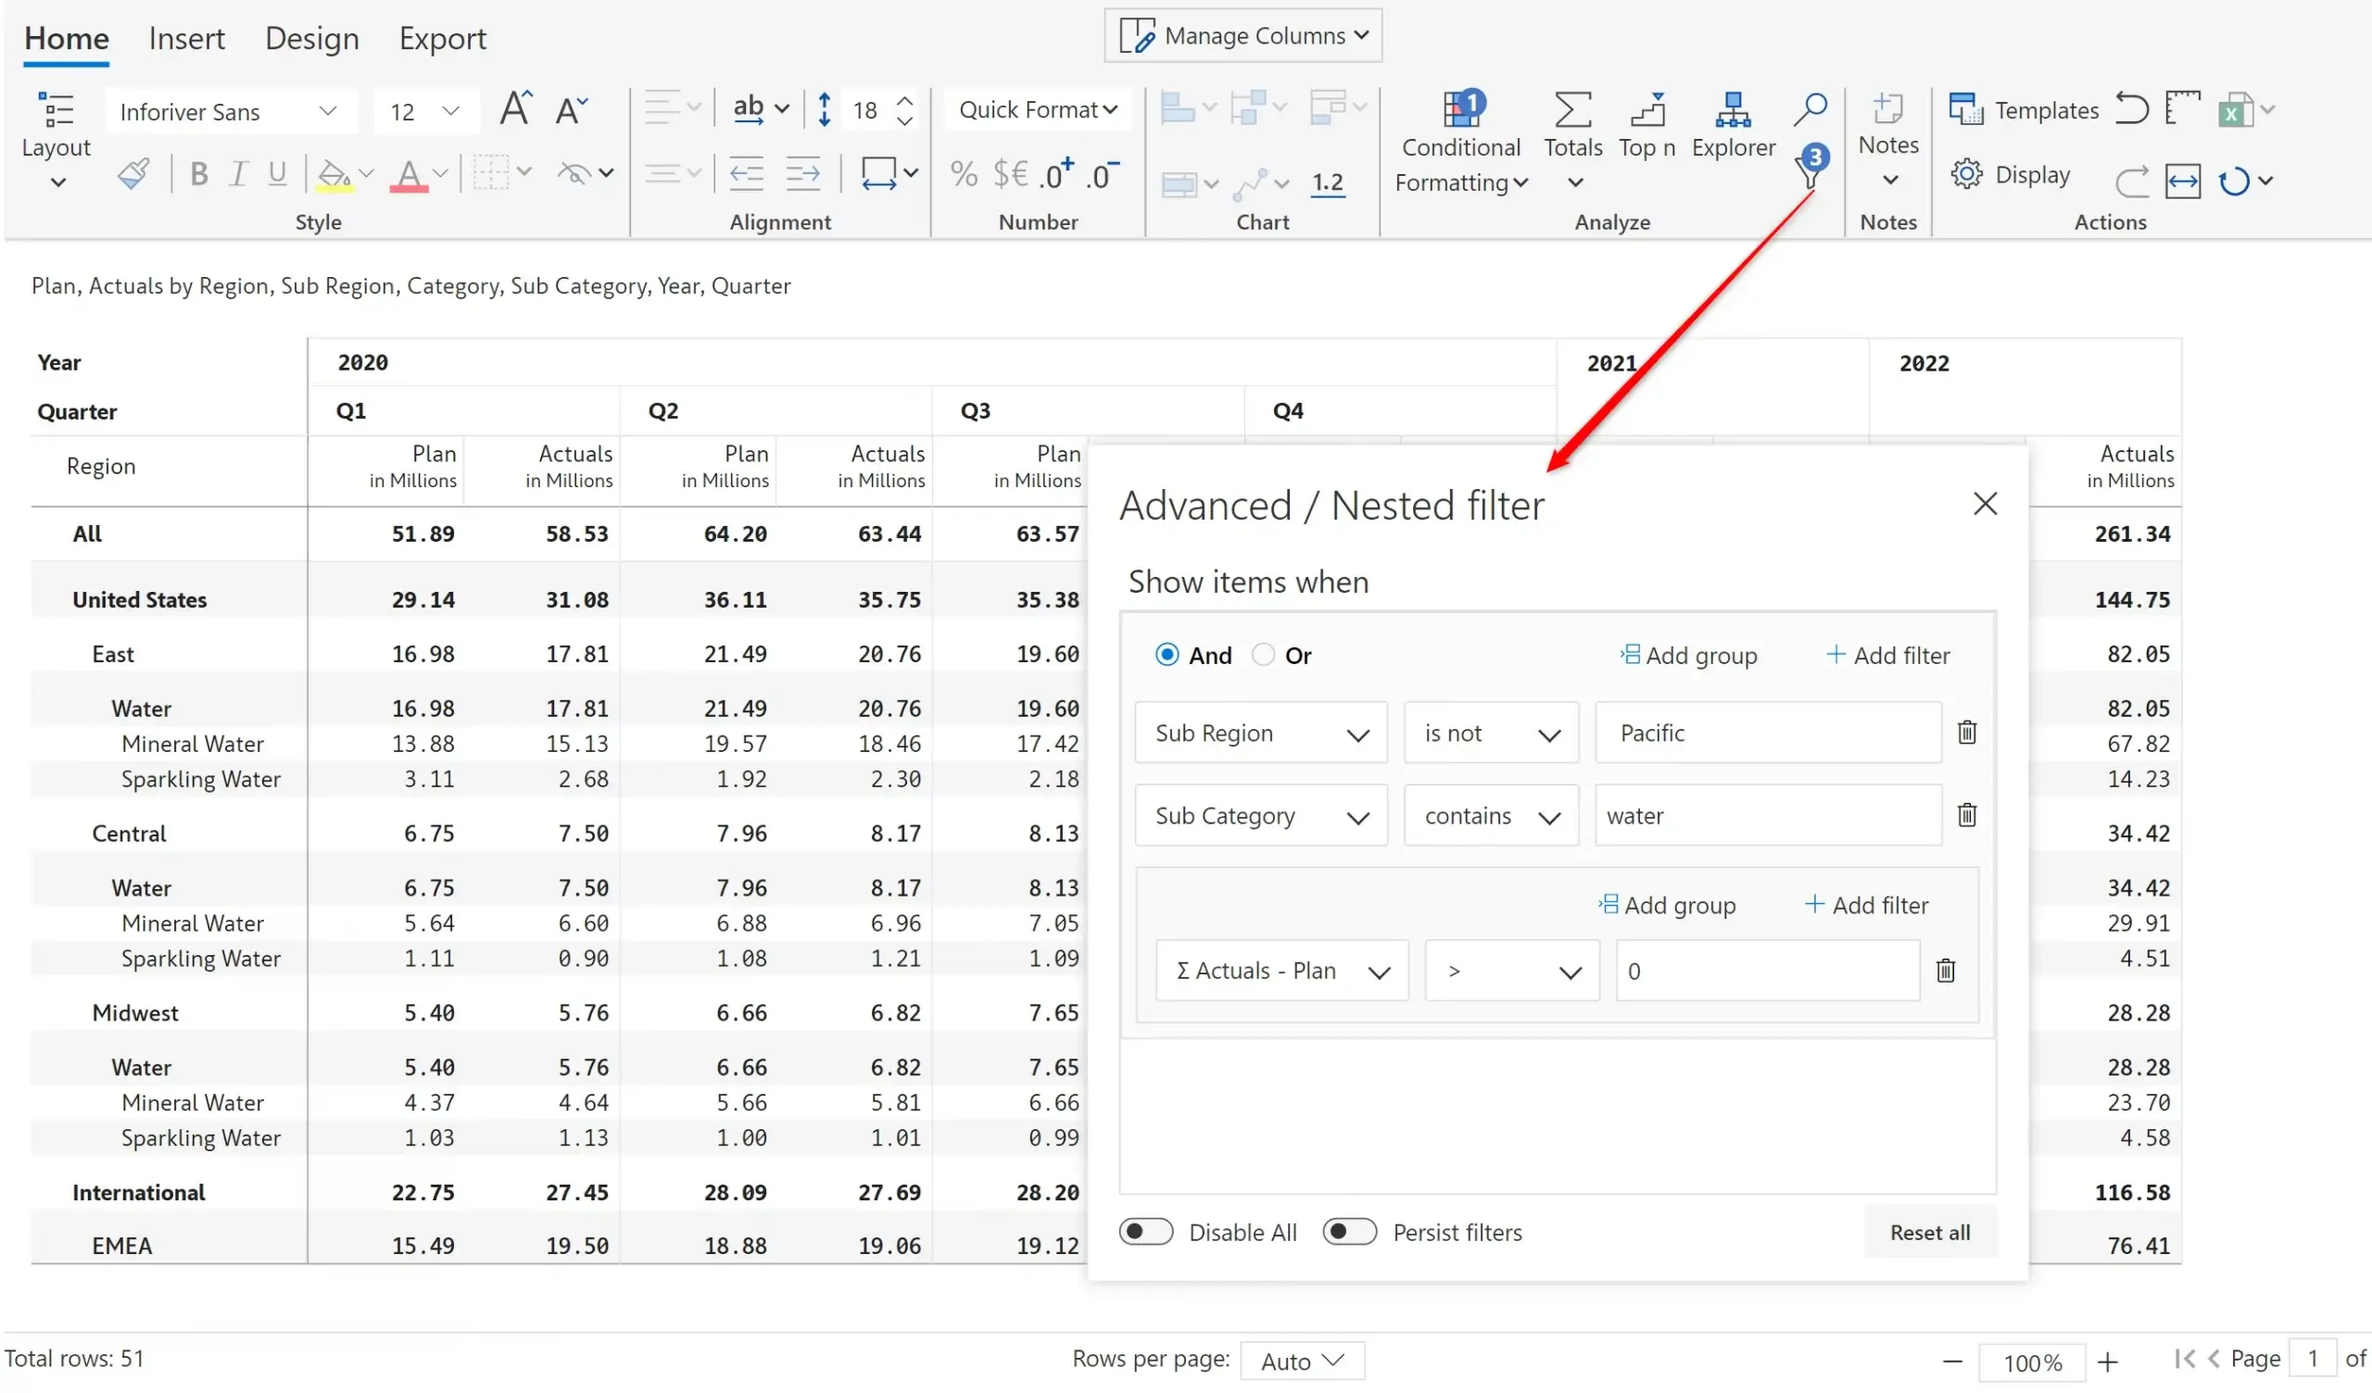Apply bold formatting

tap(198, 173)
